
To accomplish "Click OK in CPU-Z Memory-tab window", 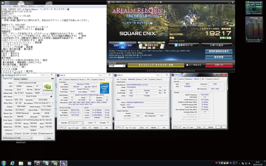I will [221, 127].
